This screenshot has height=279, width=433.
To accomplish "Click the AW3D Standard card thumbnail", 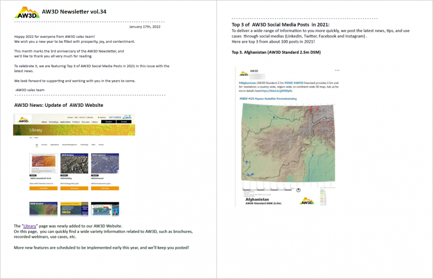I will (43, 209).
